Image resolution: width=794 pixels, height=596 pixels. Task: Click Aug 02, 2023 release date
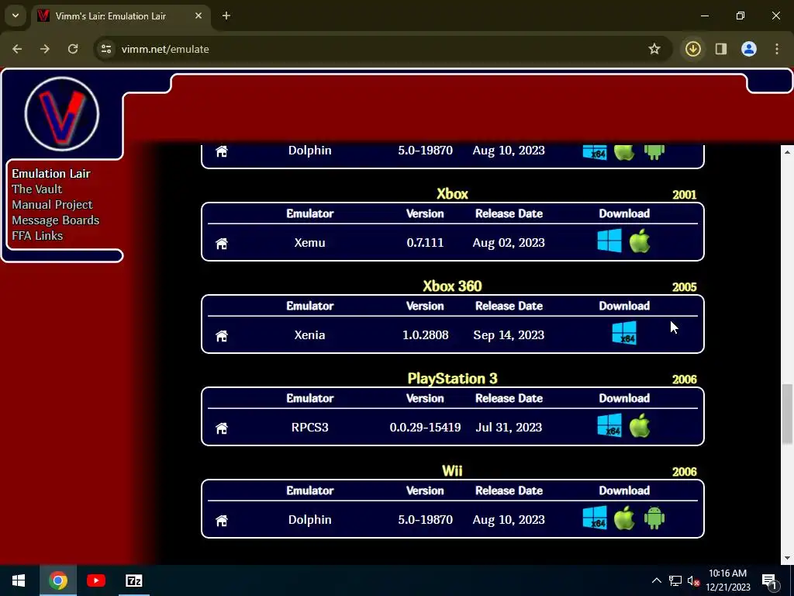[x=509, y=243]
